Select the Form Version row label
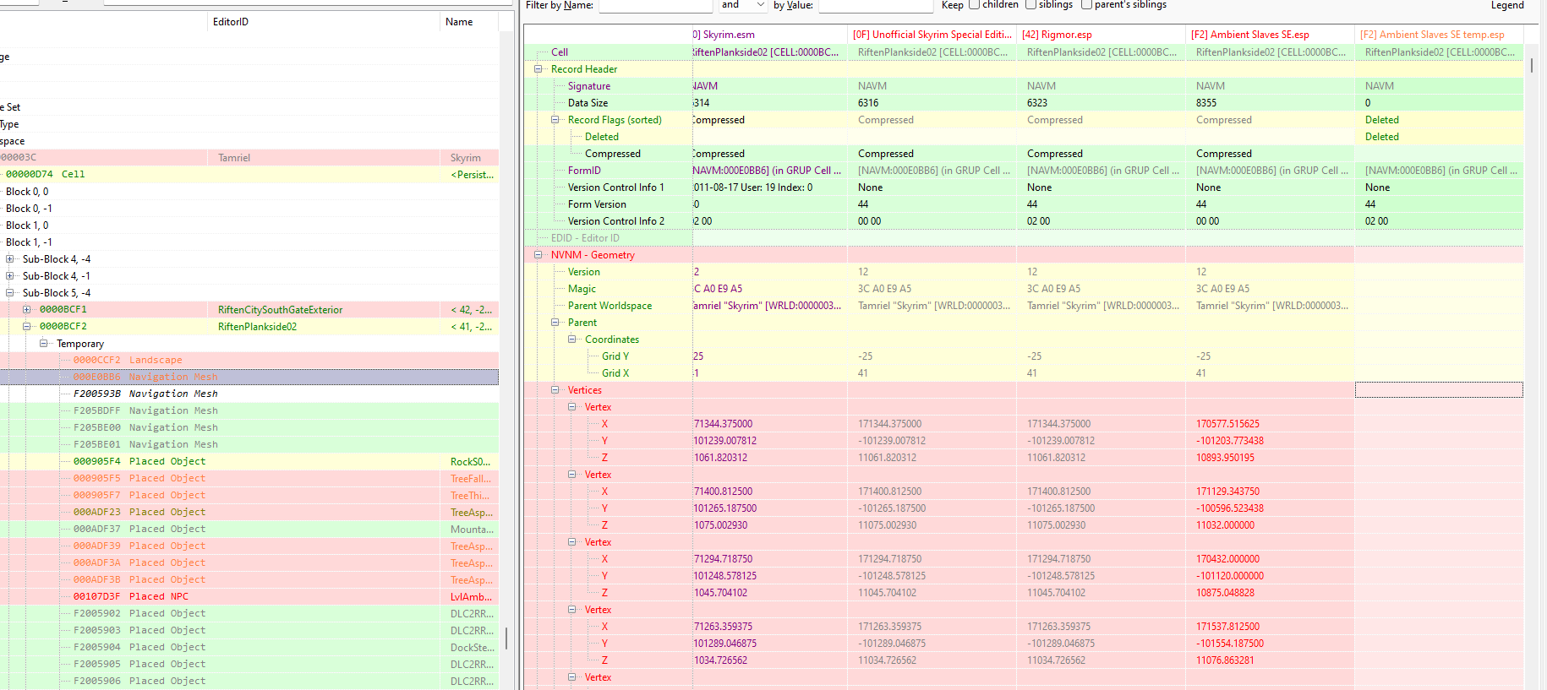 [x=597, y=204]
